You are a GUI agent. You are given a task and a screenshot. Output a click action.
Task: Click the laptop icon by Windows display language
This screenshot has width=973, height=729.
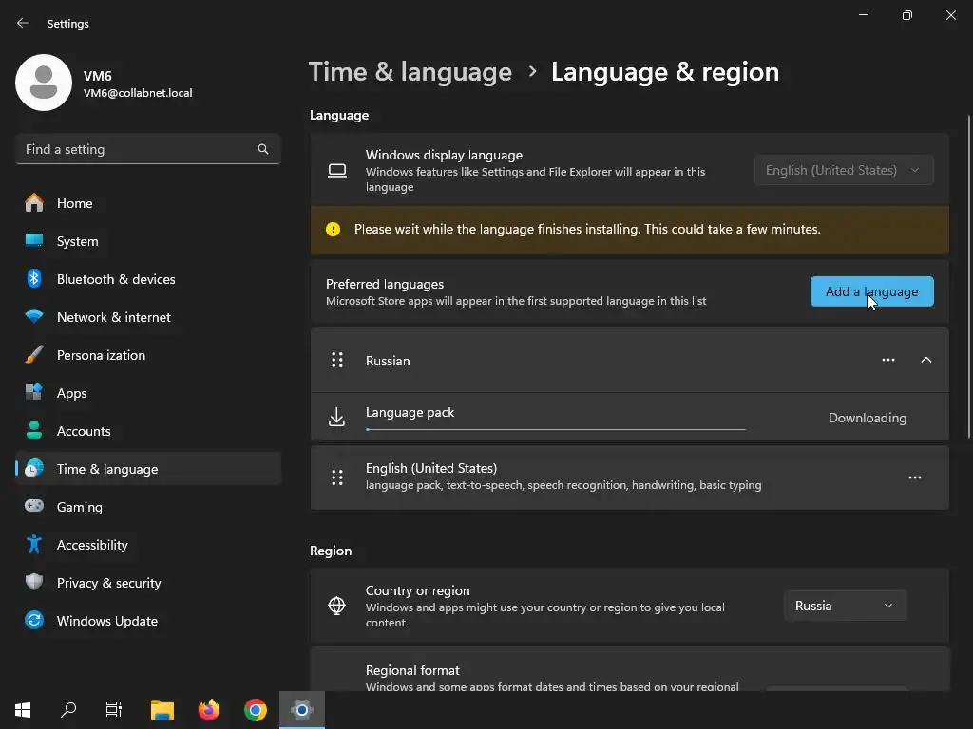point(337,171)
